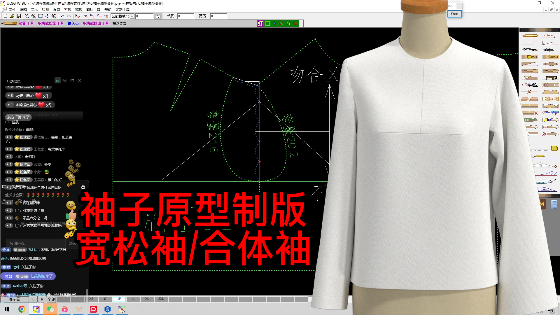
Task: Open the 显示 menu
Action: click(34, 10)
